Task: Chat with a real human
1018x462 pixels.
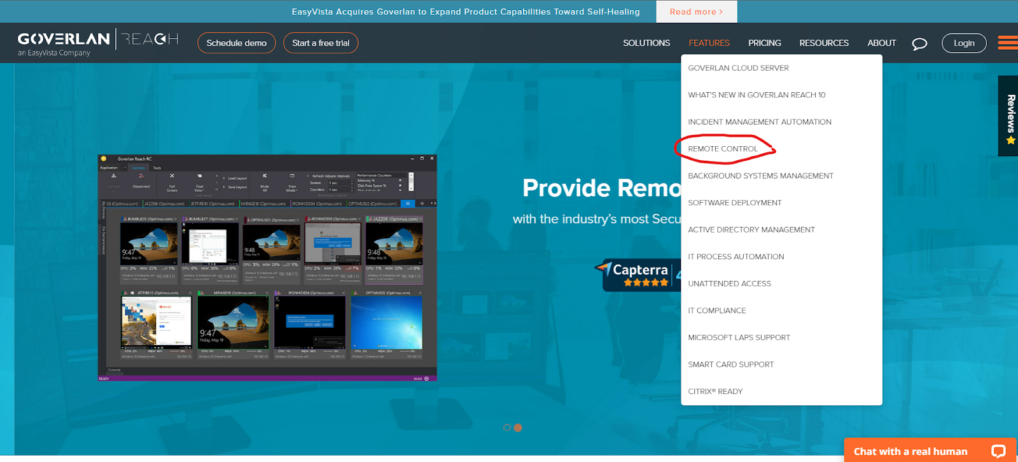Action: [931, 450]
